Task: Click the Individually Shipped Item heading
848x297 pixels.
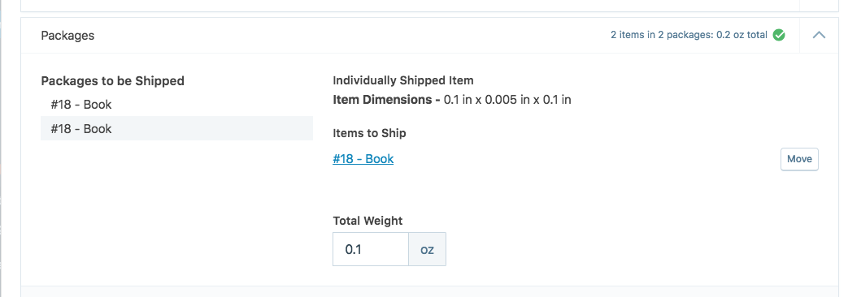Action: pyautogui.click(x=403, y=80)
